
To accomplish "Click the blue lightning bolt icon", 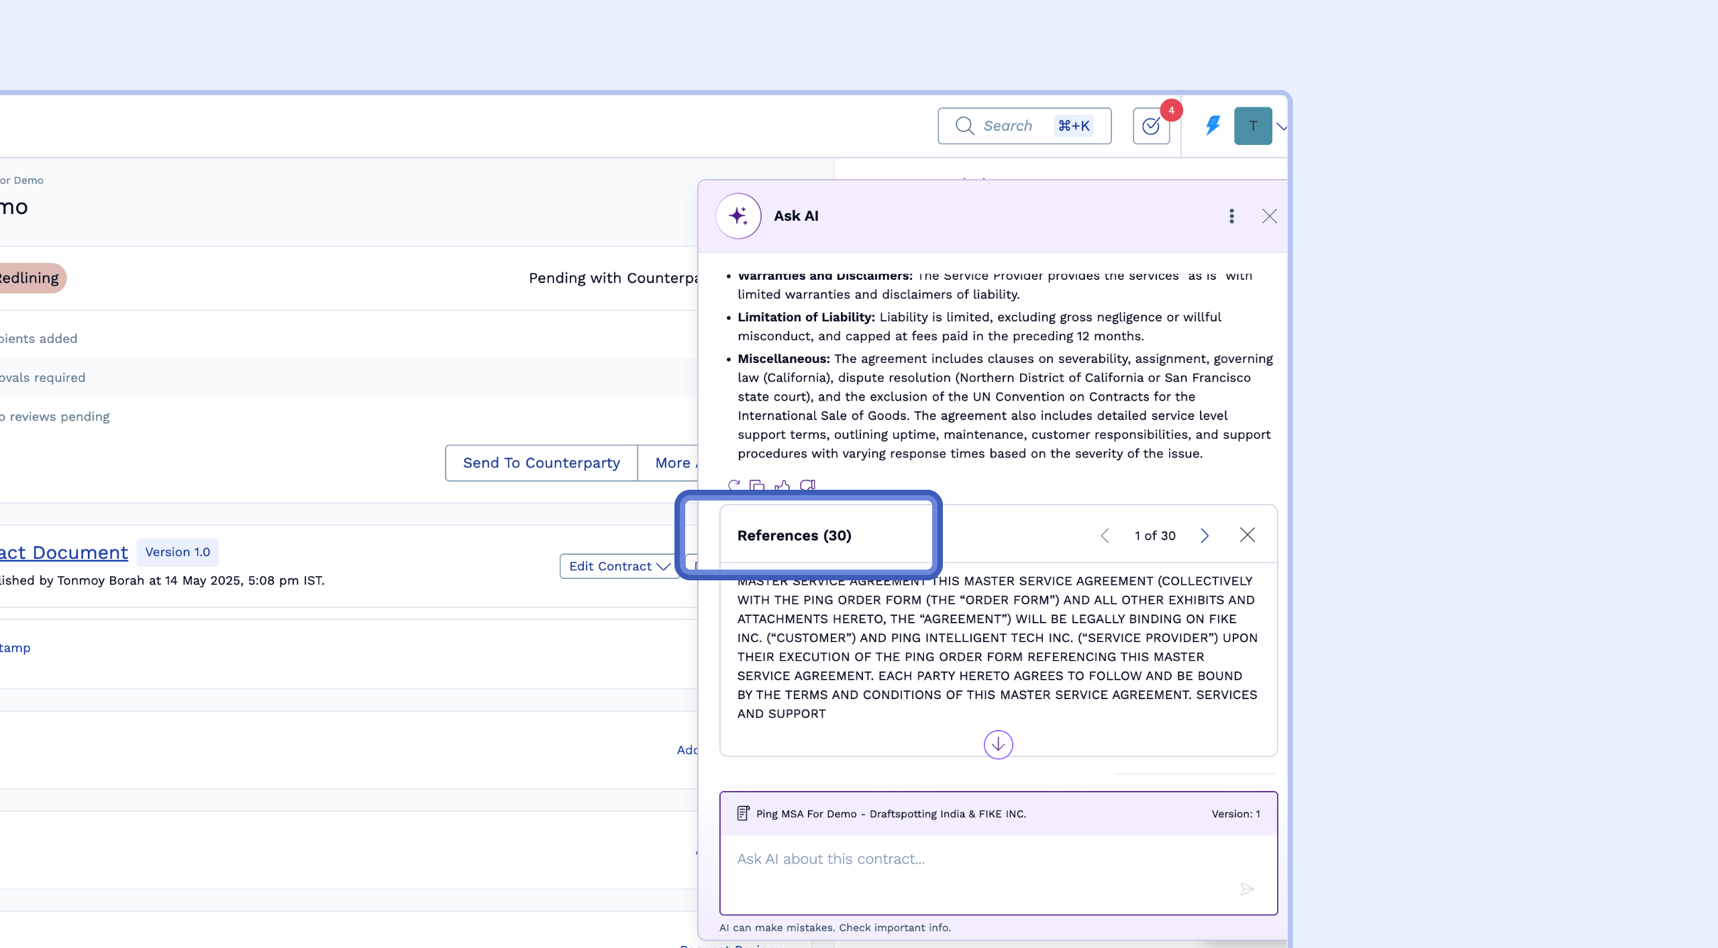I will [x=1213, y=125].
